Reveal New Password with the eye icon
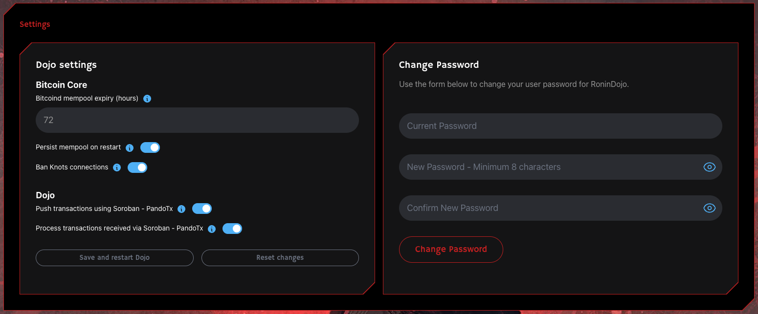 point(709,167)
